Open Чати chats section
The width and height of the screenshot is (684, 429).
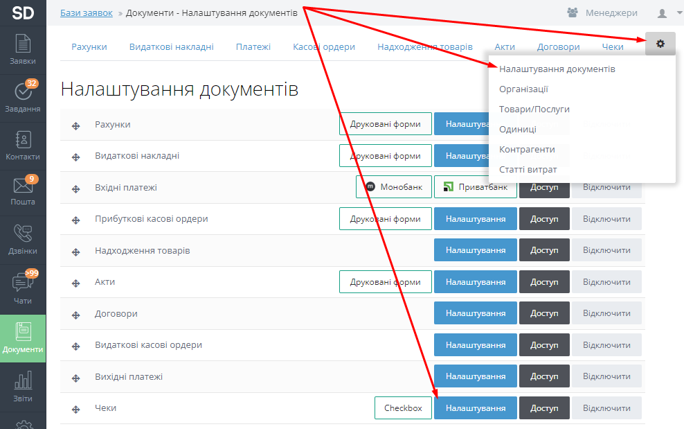click(23, 288)
